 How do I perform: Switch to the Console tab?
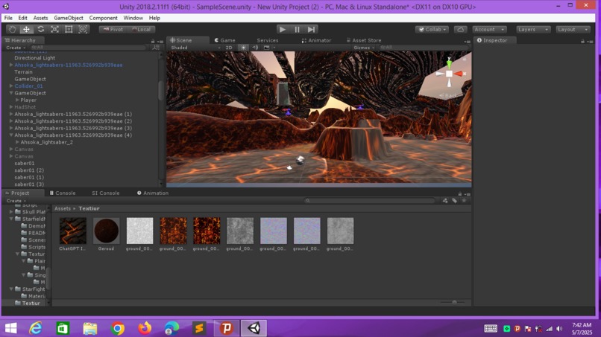[x=63, y=193]
